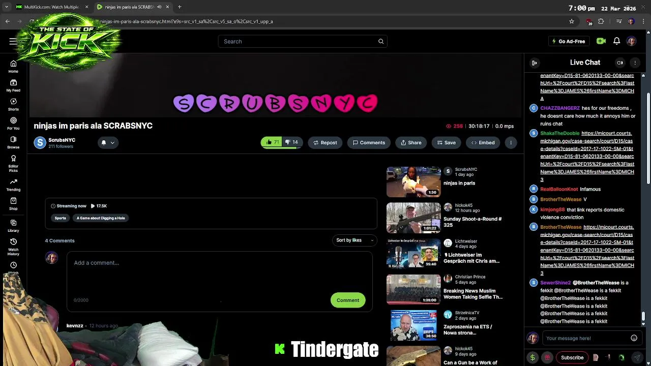Open the Sort by likes dropdown

[x=356, y=240]
